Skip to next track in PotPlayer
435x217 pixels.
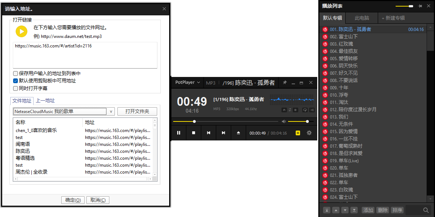point(223,133)
